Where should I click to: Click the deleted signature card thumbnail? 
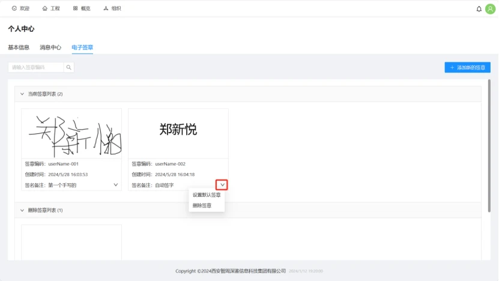pos(71,243)
